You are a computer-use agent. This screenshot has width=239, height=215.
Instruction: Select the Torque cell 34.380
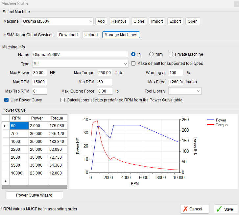point(58,165)
